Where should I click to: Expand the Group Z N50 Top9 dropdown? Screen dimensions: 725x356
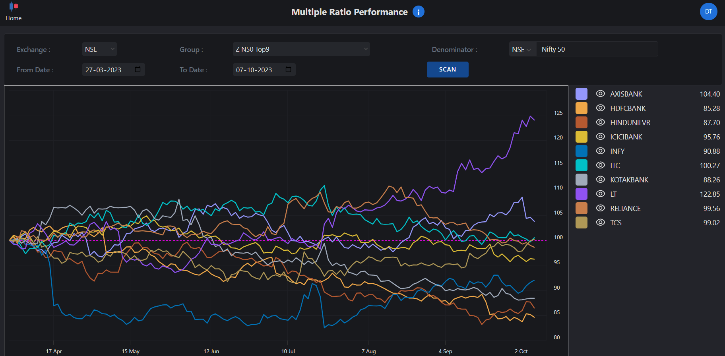[301, 49]
